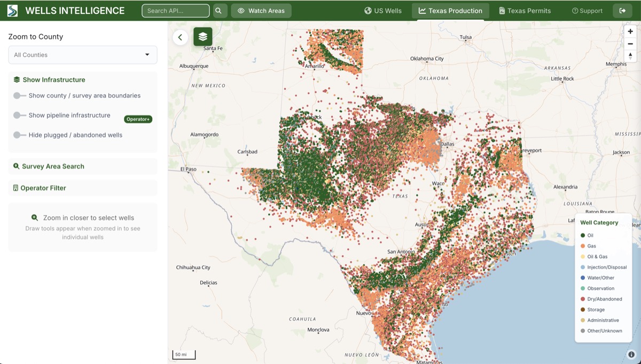Click the logout icon in the header
The width and height of the screenshot is (641, 364).
[623, 10]
